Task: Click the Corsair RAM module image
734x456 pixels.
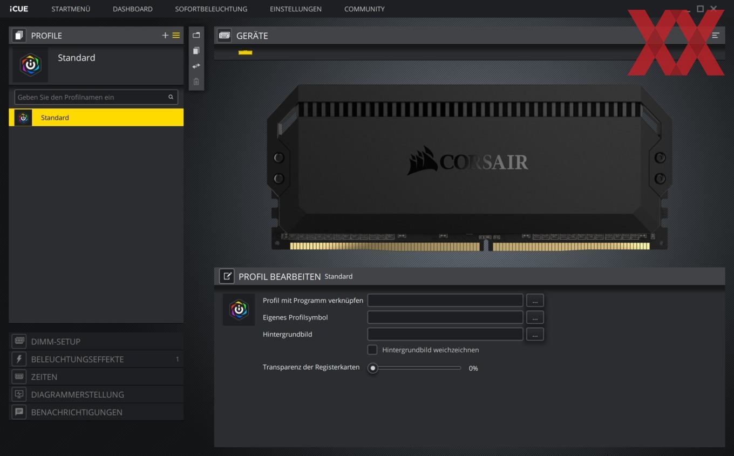Action: tap(470, 167)
